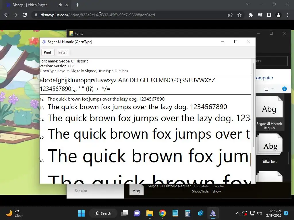Click 'Version: Version 1.06' text
294x220 pixels.
coord(57,66)
